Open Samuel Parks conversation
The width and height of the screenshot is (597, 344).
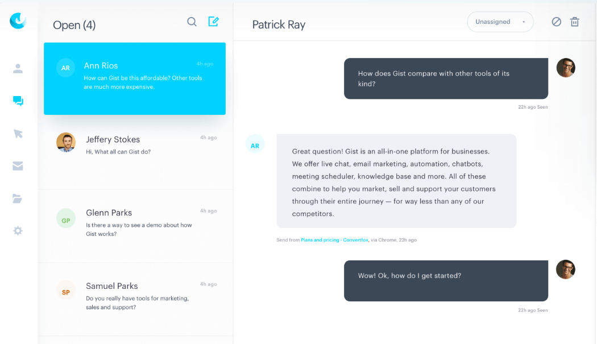(x=135, y=296)
